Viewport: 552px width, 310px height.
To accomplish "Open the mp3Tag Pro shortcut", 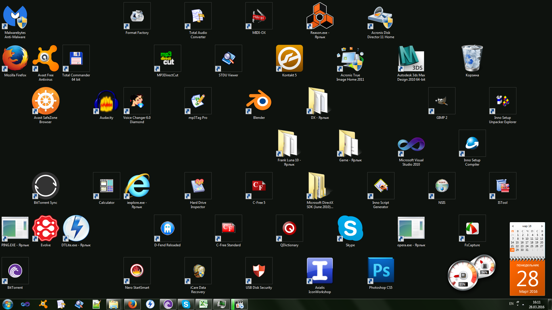I will [198, 101].
